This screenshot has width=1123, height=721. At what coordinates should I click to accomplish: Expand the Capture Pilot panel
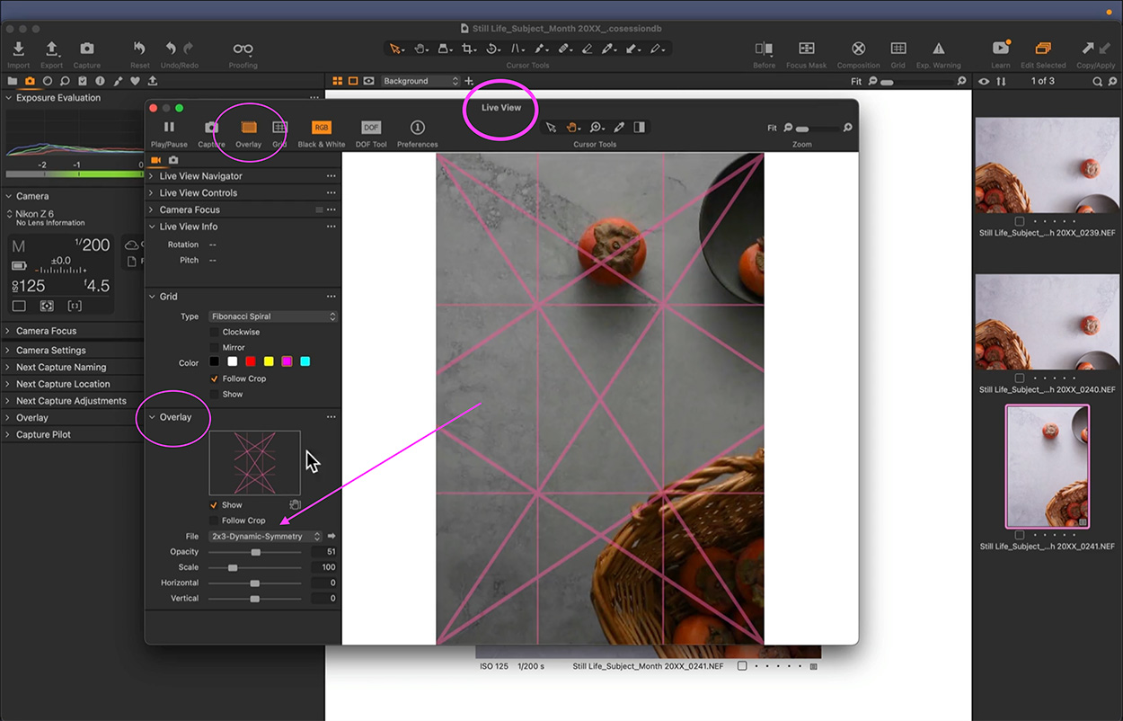pyautogui.click(x=8, y=434)
